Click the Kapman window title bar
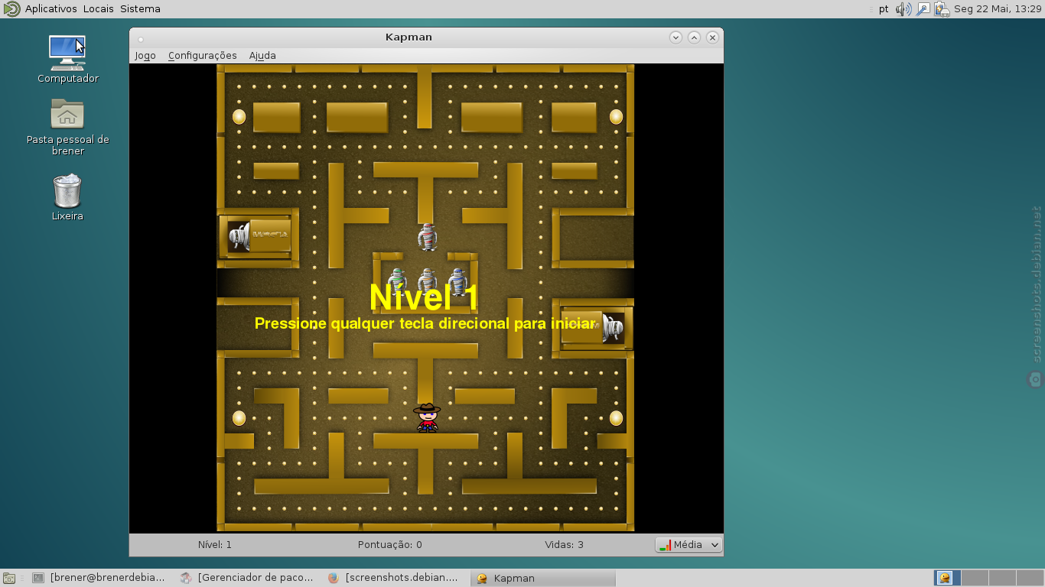This screenshot has width=1045, height=587. pos(409,37)
